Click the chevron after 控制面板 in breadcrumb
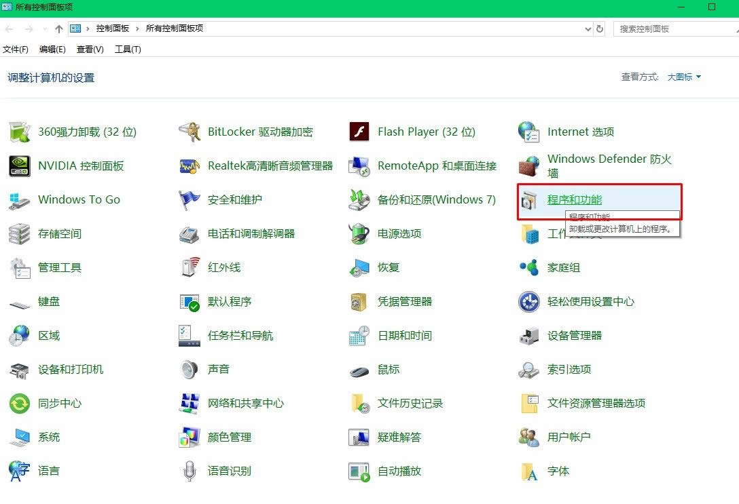The height and width of the screenshot is (504, 739). click(137, 28)
